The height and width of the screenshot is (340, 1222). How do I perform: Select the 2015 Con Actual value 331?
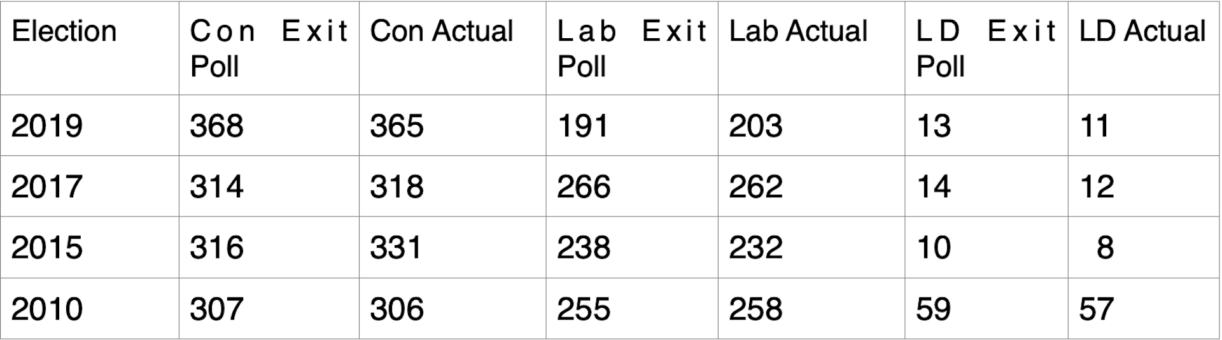tap(395, 247)
